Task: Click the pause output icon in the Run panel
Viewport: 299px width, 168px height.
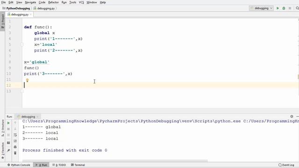Action: click(8, 135)
